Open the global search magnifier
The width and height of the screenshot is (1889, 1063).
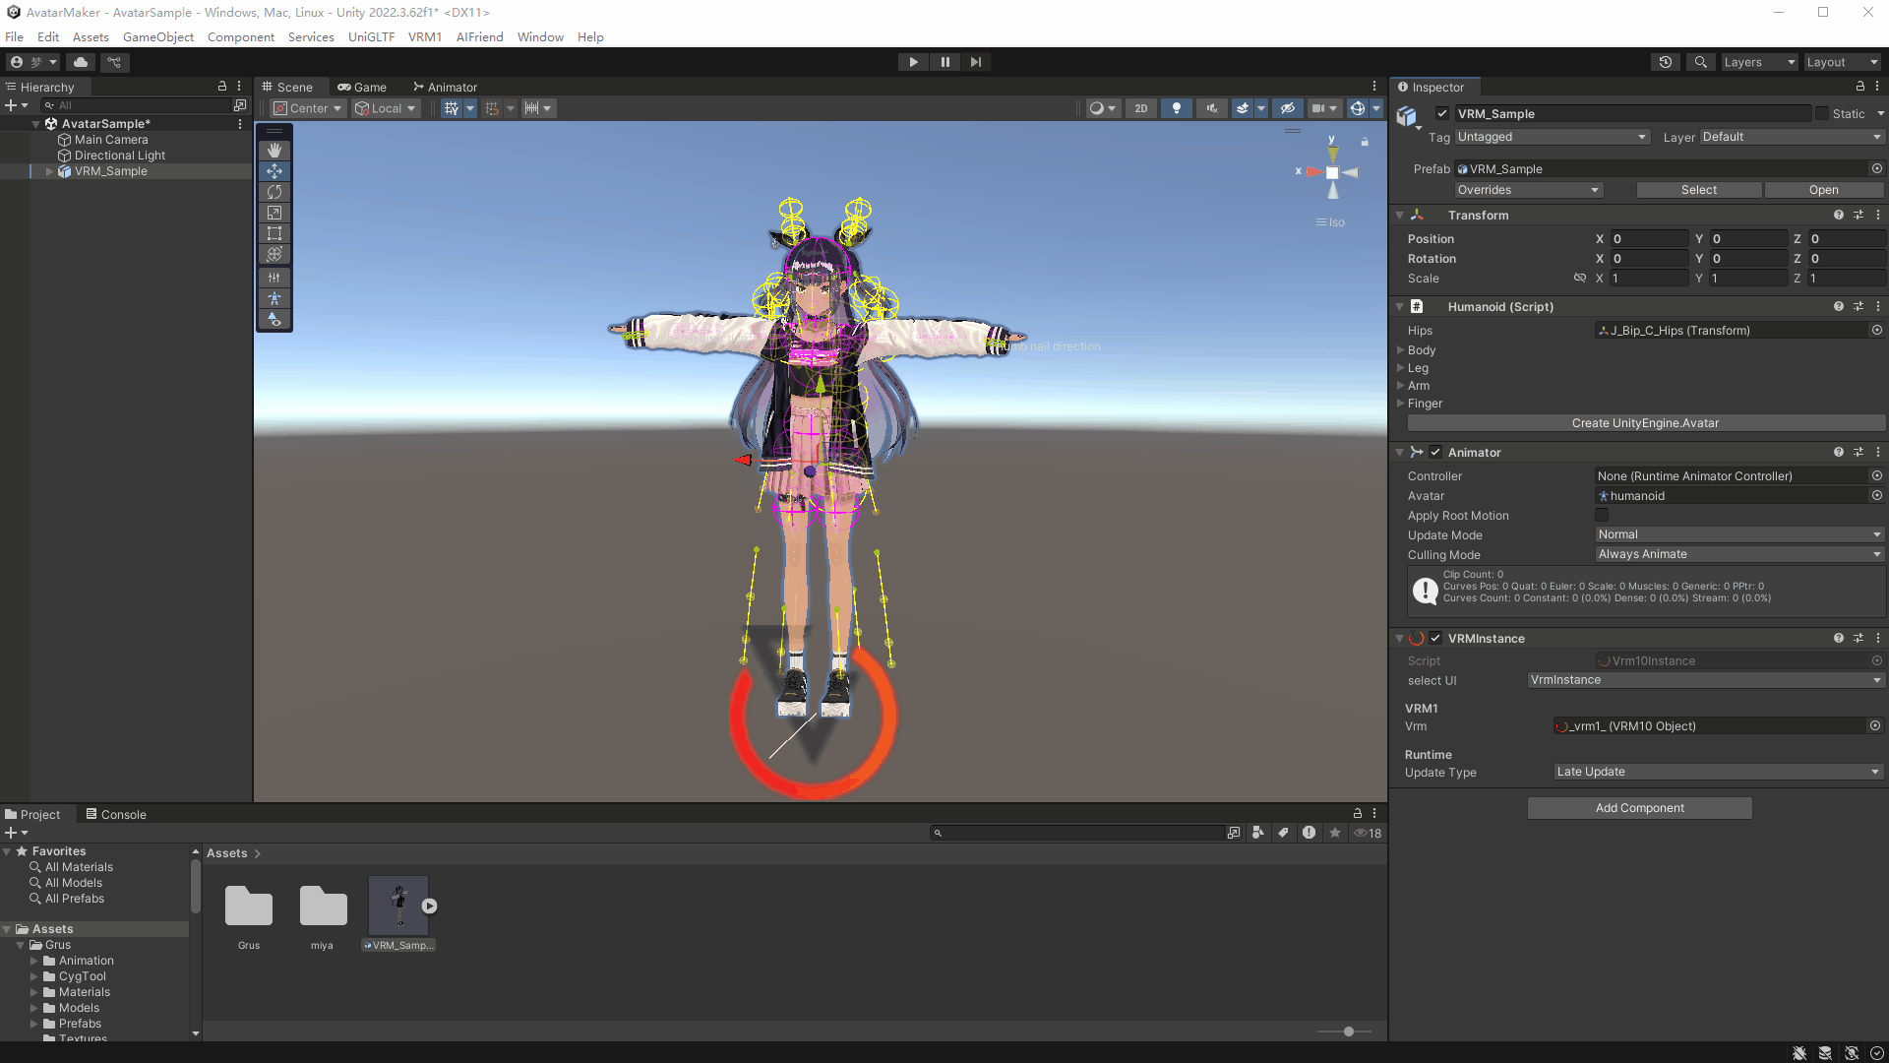(1700, 62)
